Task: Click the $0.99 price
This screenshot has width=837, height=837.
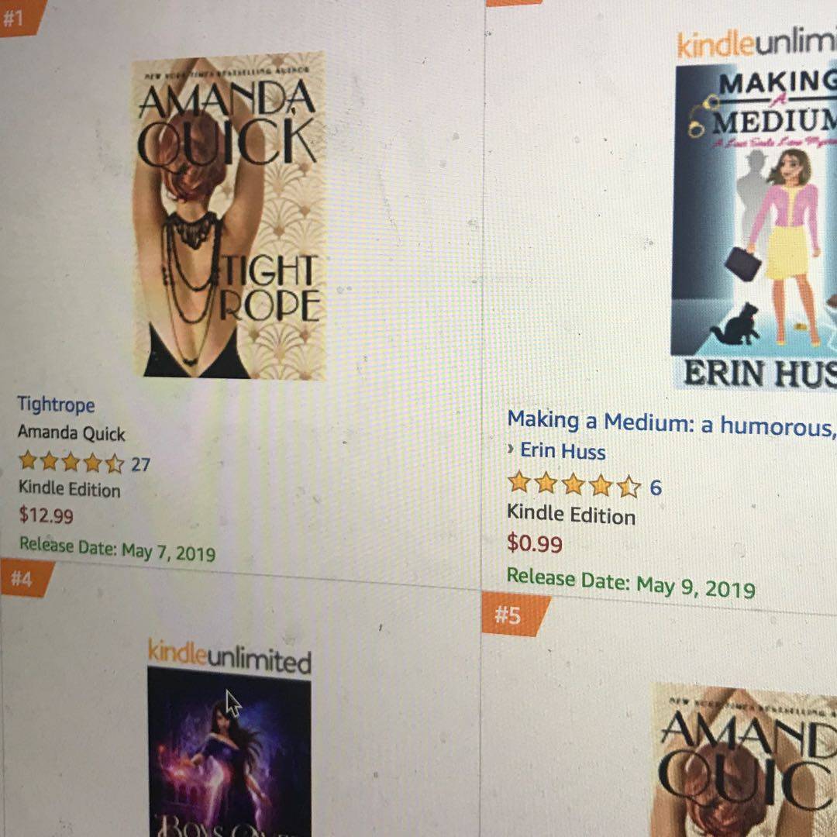Action: [534, 543]
